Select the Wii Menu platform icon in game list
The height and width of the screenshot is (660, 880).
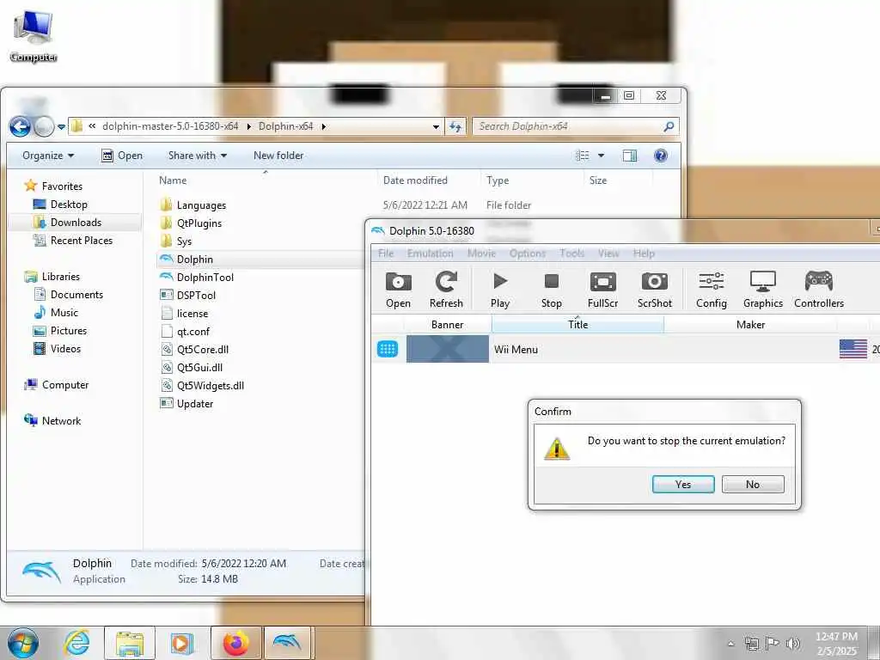[388, 349]
